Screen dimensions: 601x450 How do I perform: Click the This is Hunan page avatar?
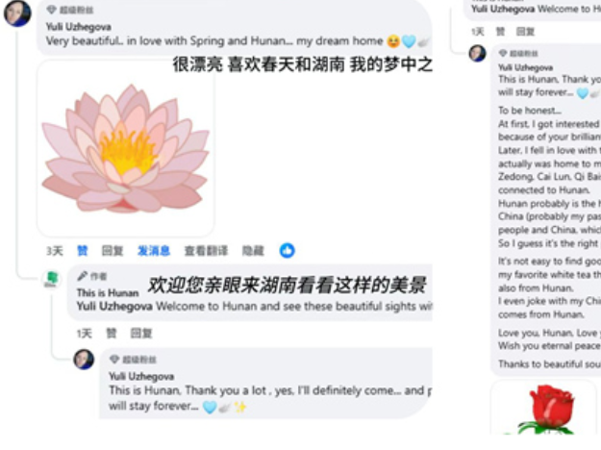pyautogui.click(x=52, y=279)
